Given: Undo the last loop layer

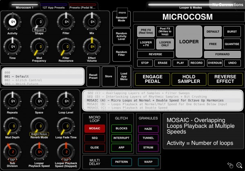Looking at the screenshot, I should coord(232,63).
